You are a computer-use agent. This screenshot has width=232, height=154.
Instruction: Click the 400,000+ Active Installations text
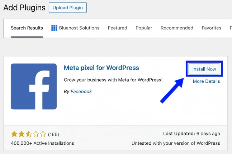click(42, 143)
